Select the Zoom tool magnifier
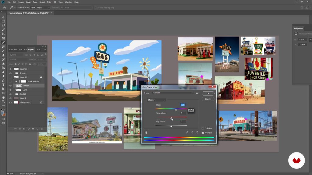The width and height of the screenshot is (312, 175). [x=3, y=101]
